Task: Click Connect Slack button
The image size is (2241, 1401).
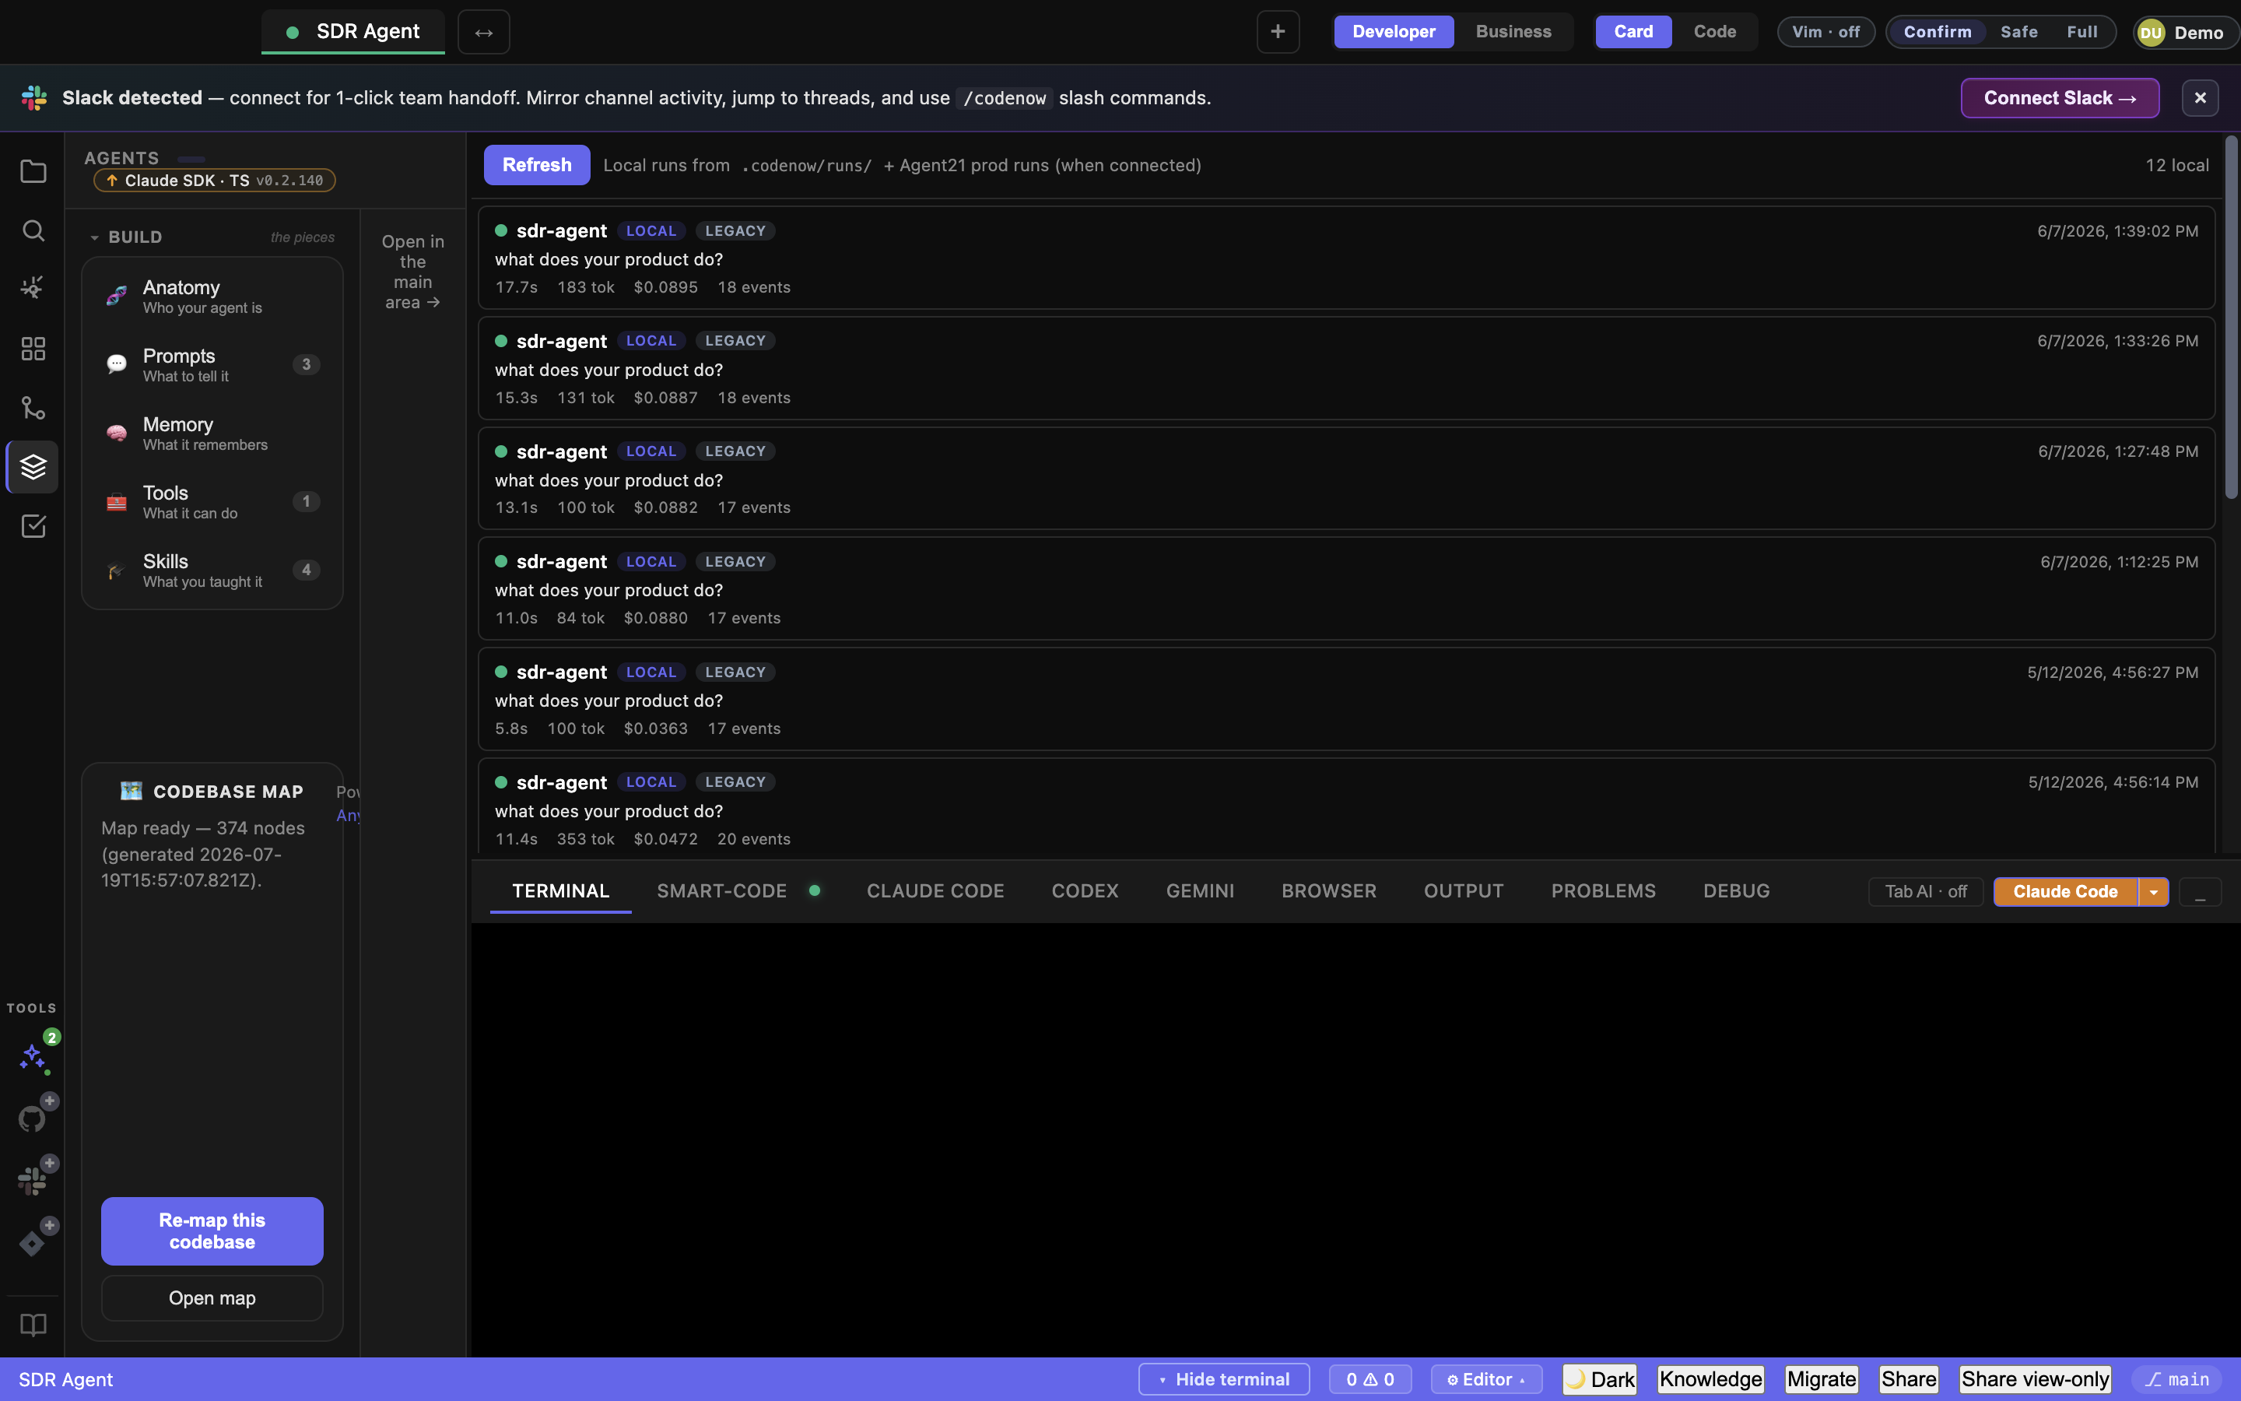Action: 2060,97
